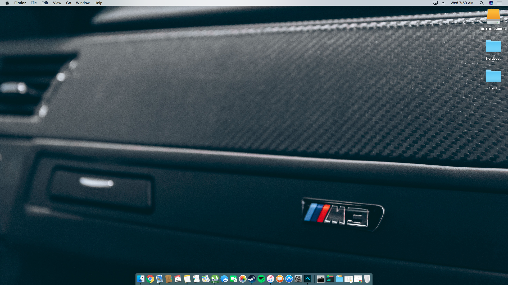The height and width of the screenshot is (285, 508).
Task: Open the File menu
Action: click(34, 3)
